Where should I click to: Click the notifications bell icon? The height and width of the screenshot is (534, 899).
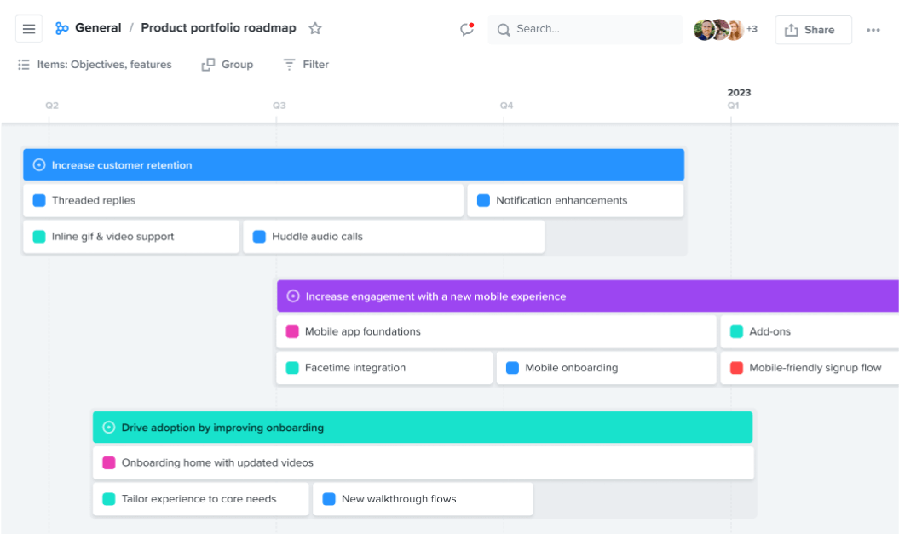coord(465,28)
